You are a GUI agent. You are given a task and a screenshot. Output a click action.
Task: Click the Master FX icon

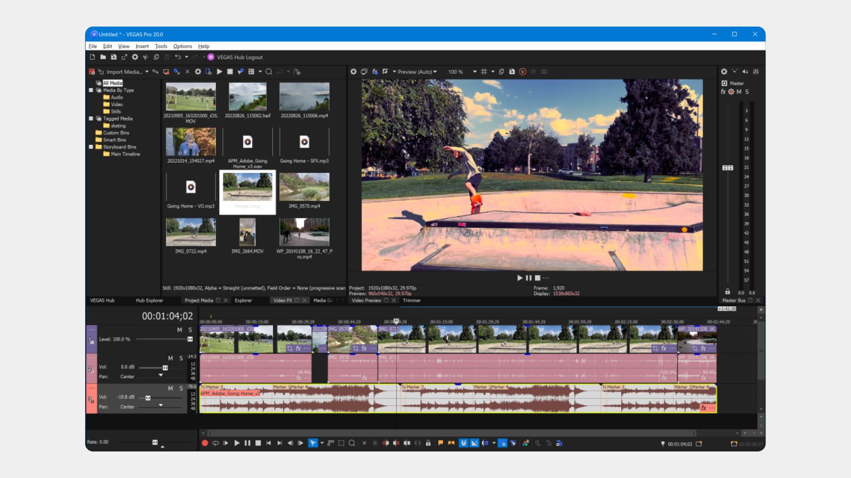coord(723,92)
